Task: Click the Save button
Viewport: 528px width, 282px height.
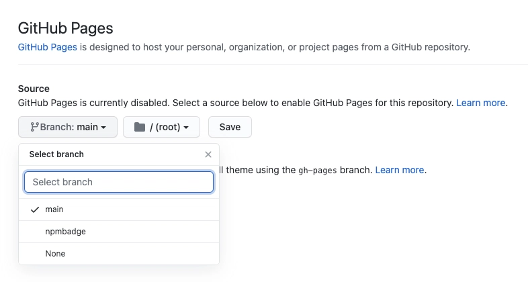Action: point(230,127)
